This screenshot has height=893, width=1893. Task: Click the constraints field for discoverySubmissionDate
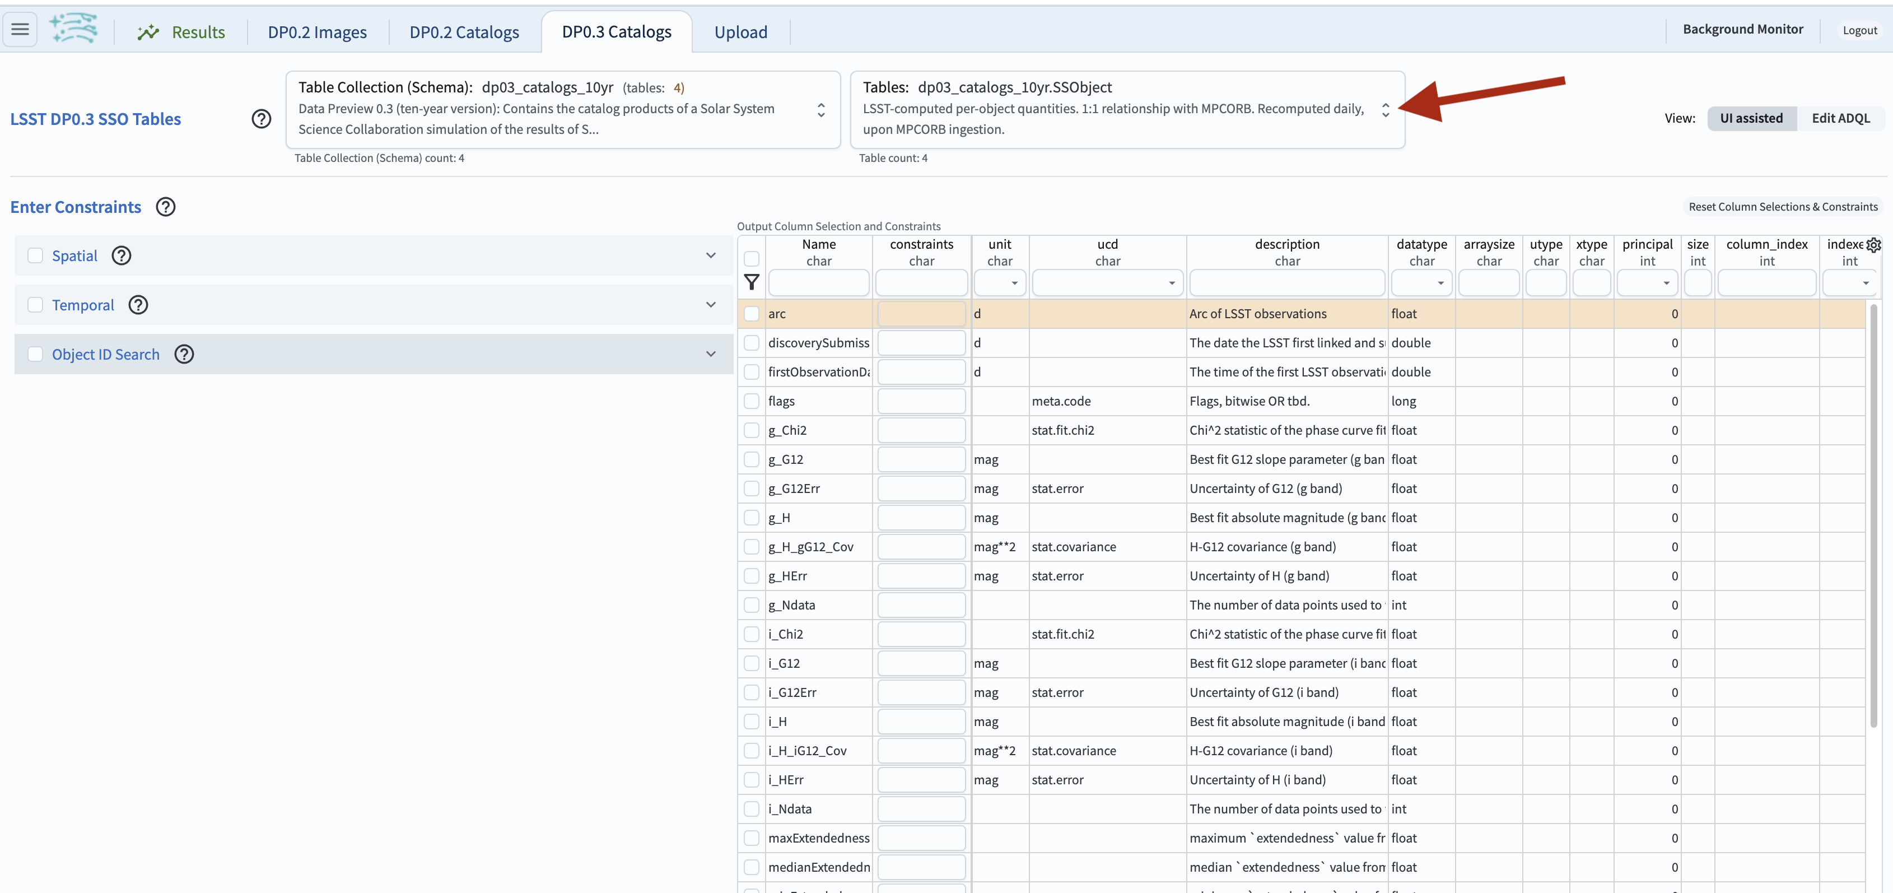[x=921, y=342]
